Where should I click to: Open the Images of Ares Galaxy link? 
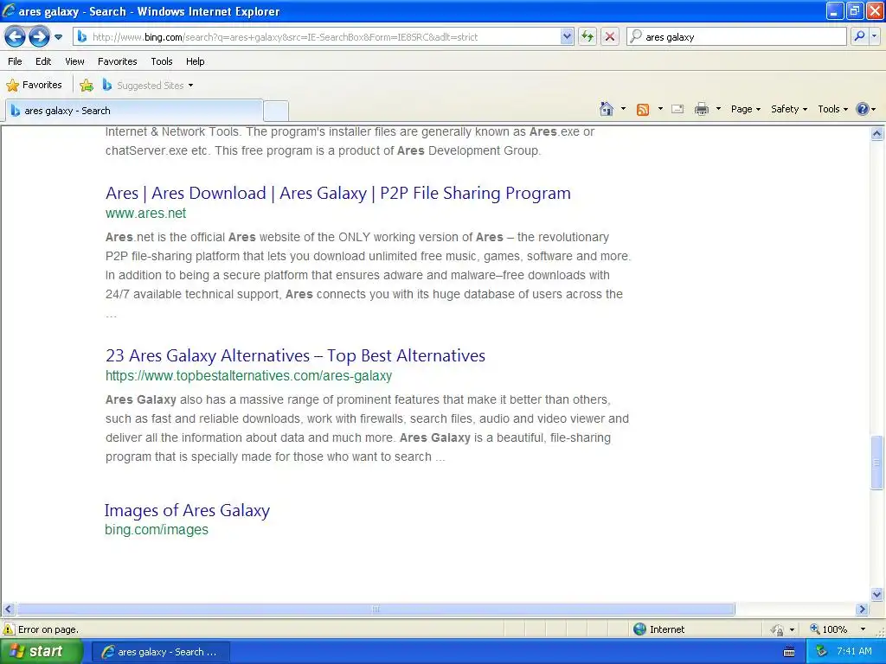(x=187, y=510)
